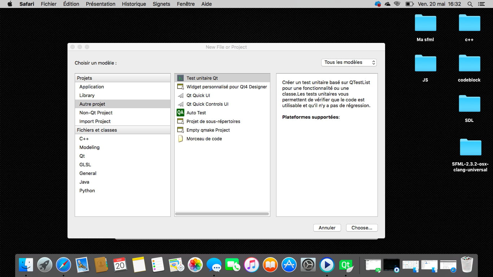
Task: Open Safari from the Dock
Action: pyautogui.click(x=64, y=265)
